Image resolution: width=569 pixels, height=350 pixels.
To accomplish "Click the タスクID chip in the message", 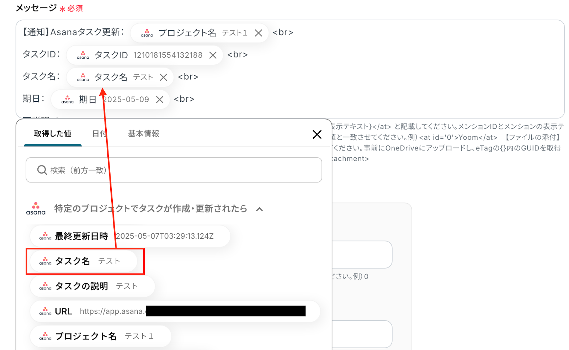I will [x=144, y=55].
